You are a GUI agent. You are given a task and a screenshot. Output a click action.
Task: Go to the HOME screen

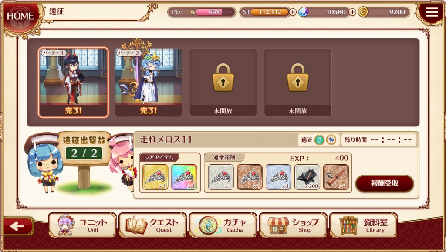[x=20, y=16]
